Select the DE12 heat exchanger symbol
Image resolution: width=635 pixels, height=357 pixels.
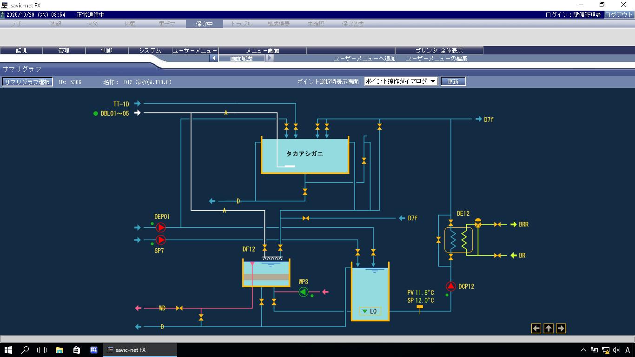tap(458, 240)
